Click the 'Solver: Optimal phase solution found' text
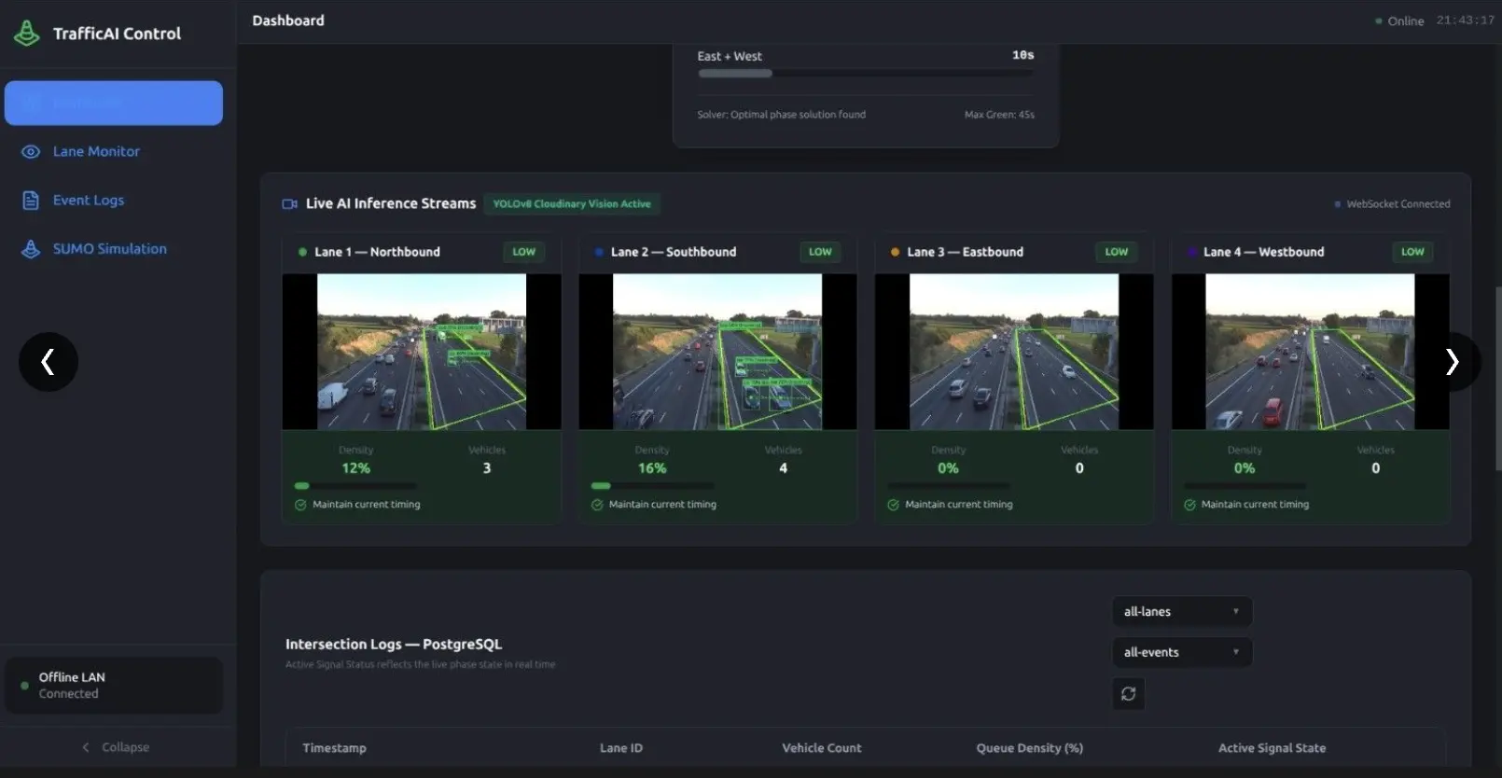1502x778 pixels. tap(782, 115)
